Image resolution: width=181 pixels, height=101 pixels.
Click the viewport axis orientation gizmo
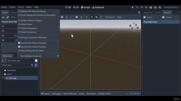[x=134, y=27]
